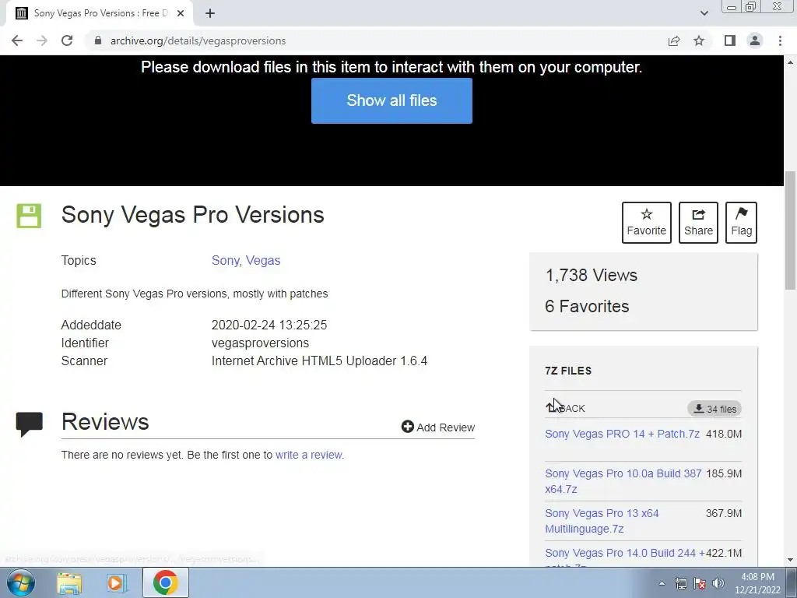The image size is (797, 598).
Task: Open the Sony topic link
Action: click(225, 260)
